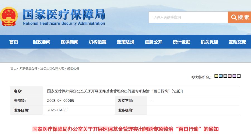Go to 政府信息公开 breadcrumb link
Viewport: 251px width, 137px height.
(28, 68)
